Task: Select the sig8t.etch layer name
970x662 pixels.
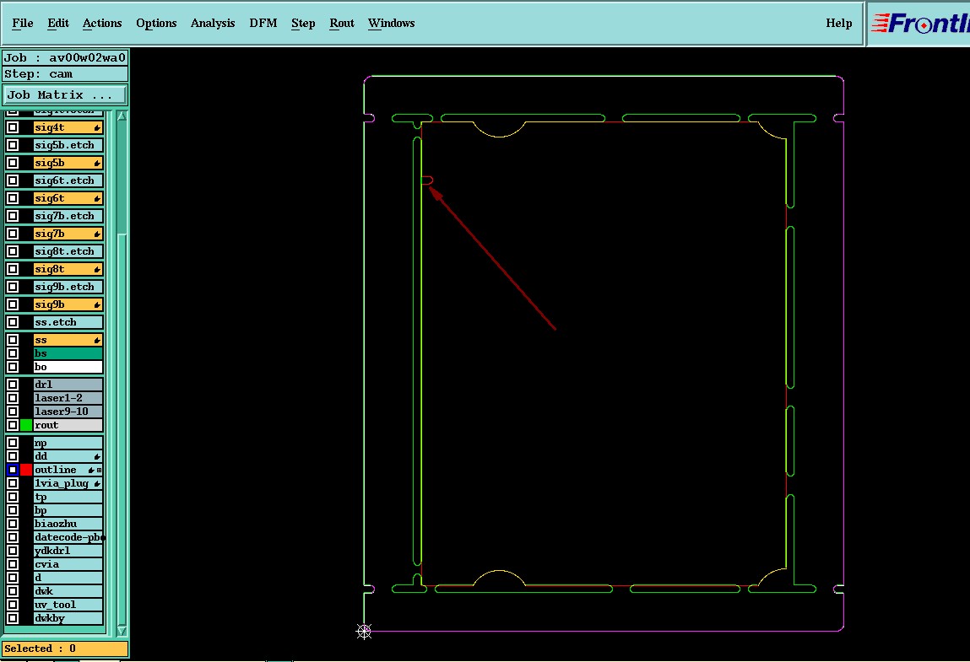Action: pyautogui.click(x=68, y=251)
